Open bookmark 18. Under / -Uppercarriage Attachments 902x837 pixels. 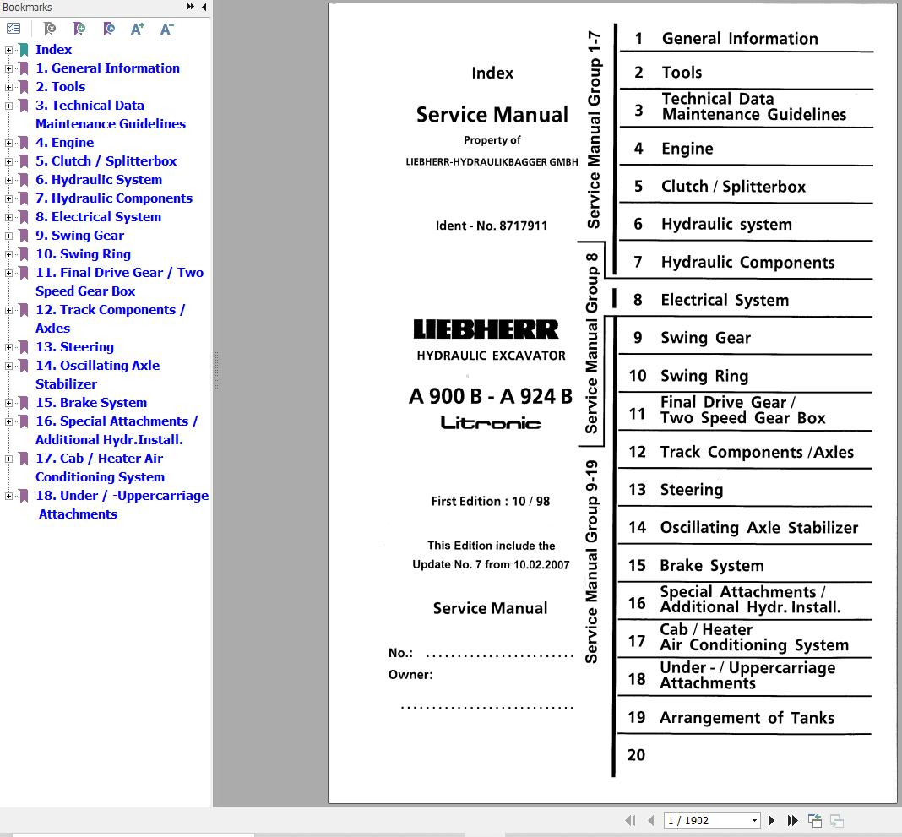[x=122, y=504]
